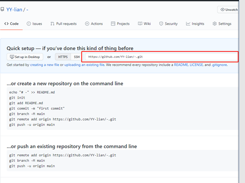Screen dimensions: 245x183
Task: Click the 'git init' command line
Action: (17, 98)
